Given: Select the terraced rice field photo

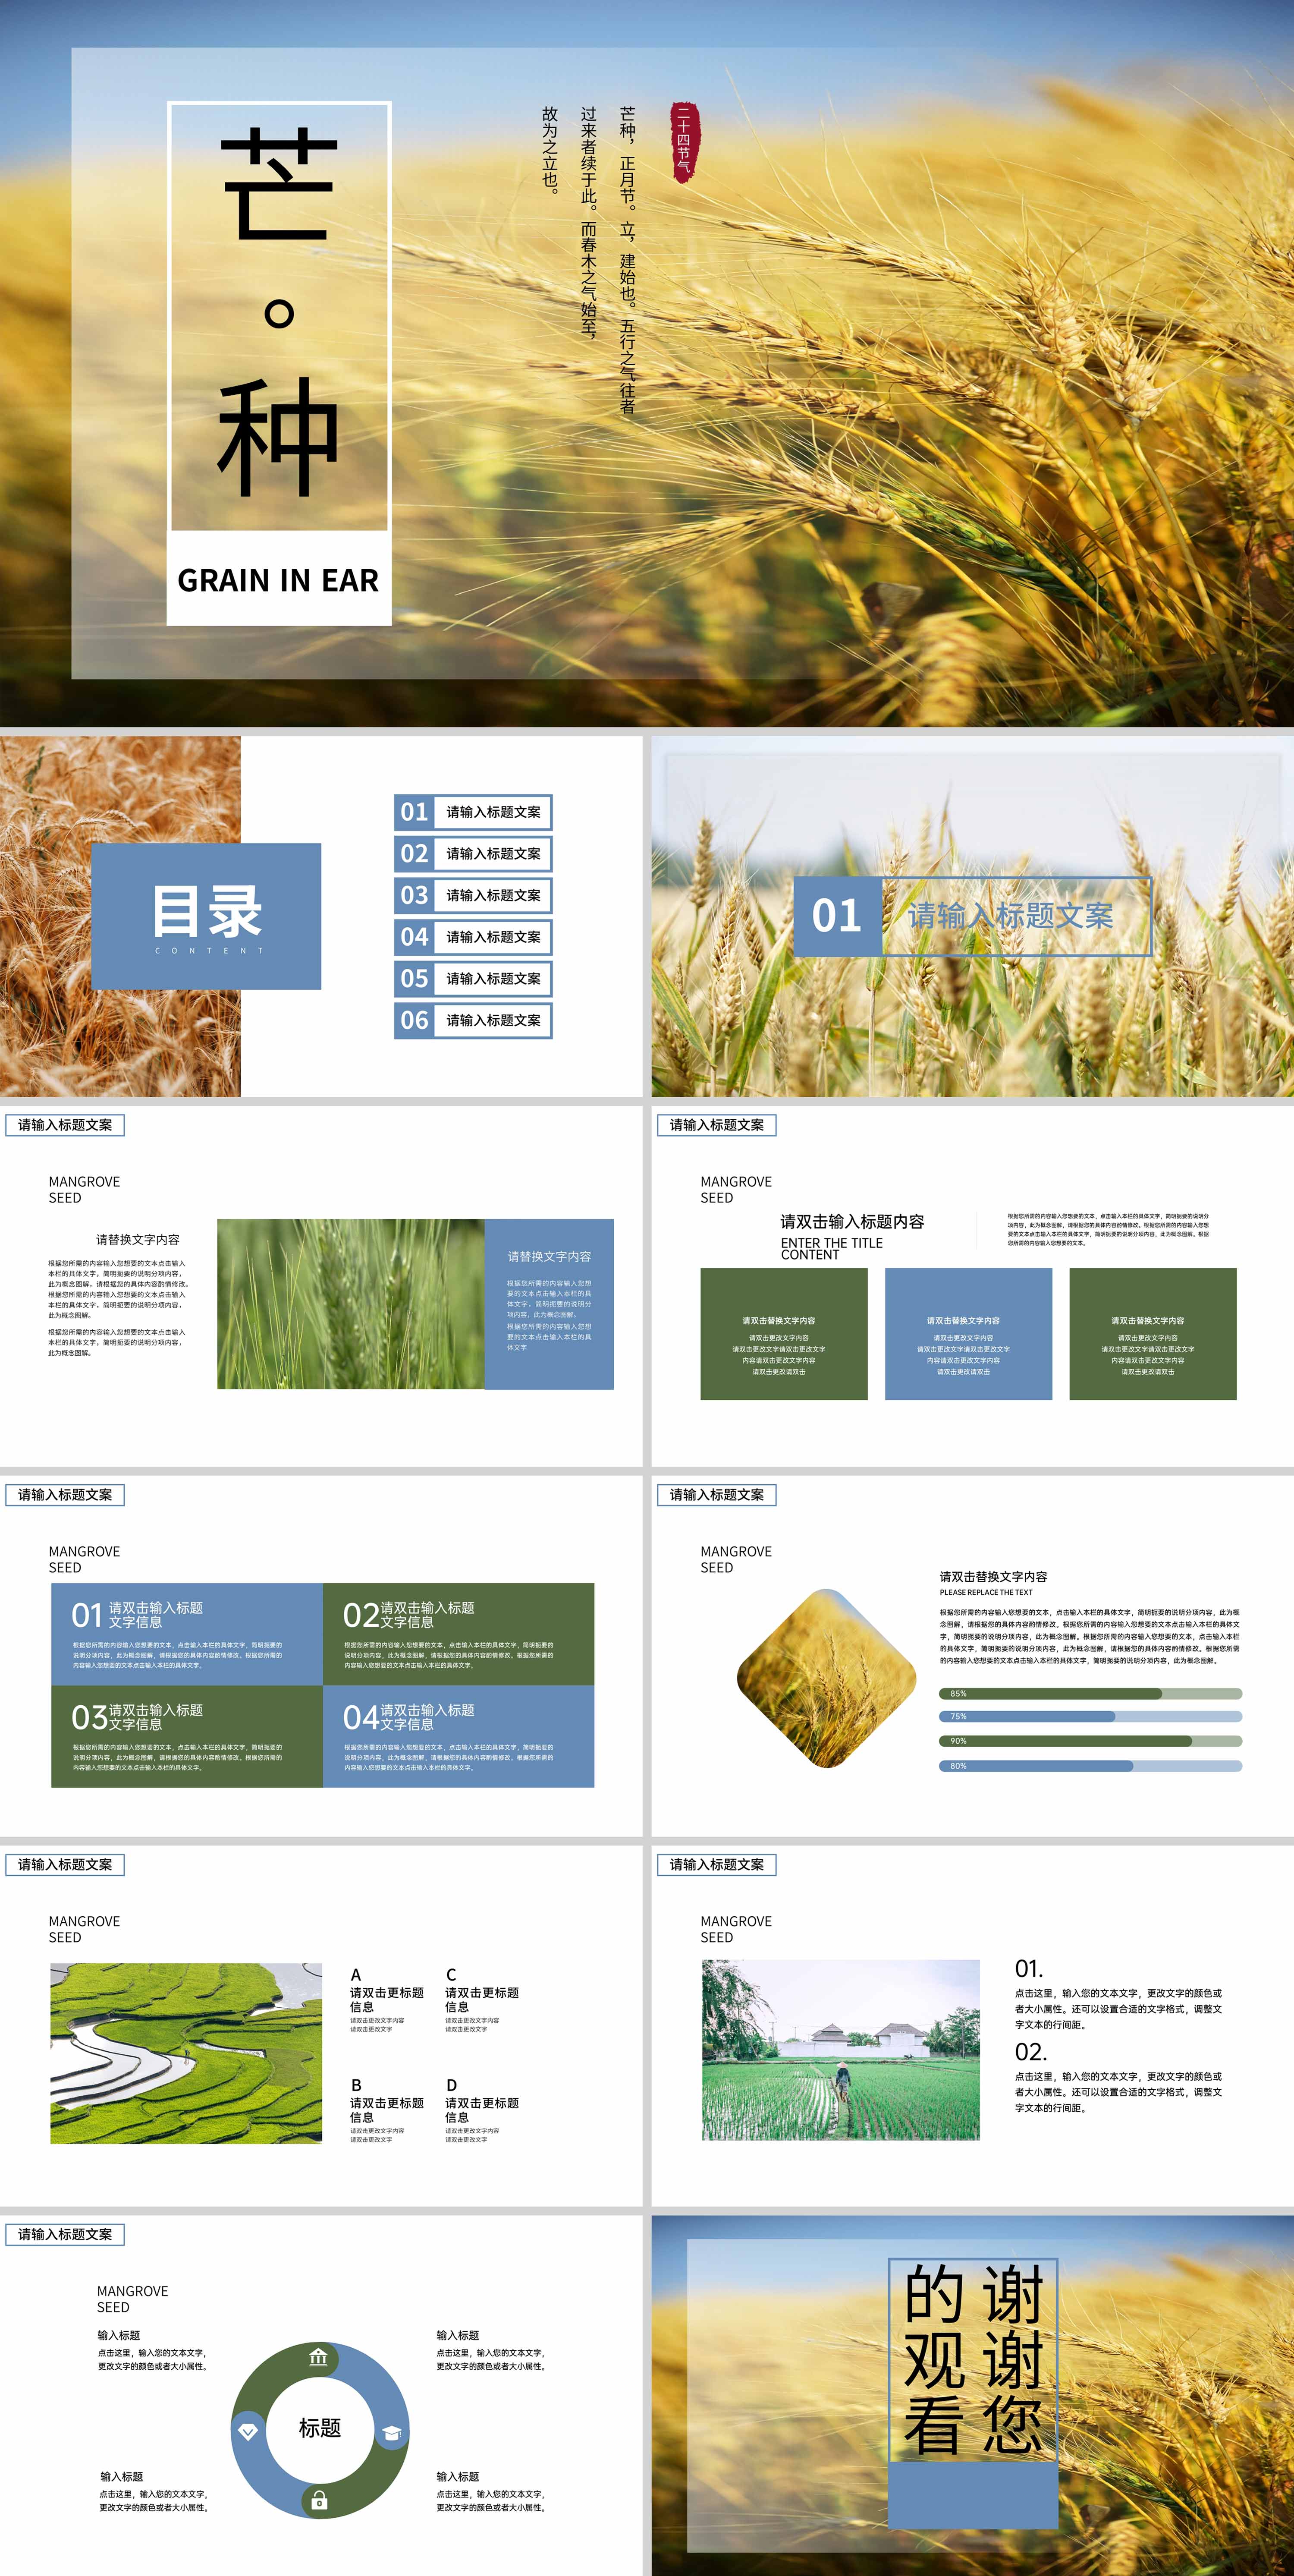Looking at the screenshot, I should (186, 2053).
